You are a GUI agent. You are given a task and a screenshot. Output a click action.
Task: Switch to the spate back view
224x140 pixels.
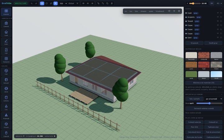(151, 11)
